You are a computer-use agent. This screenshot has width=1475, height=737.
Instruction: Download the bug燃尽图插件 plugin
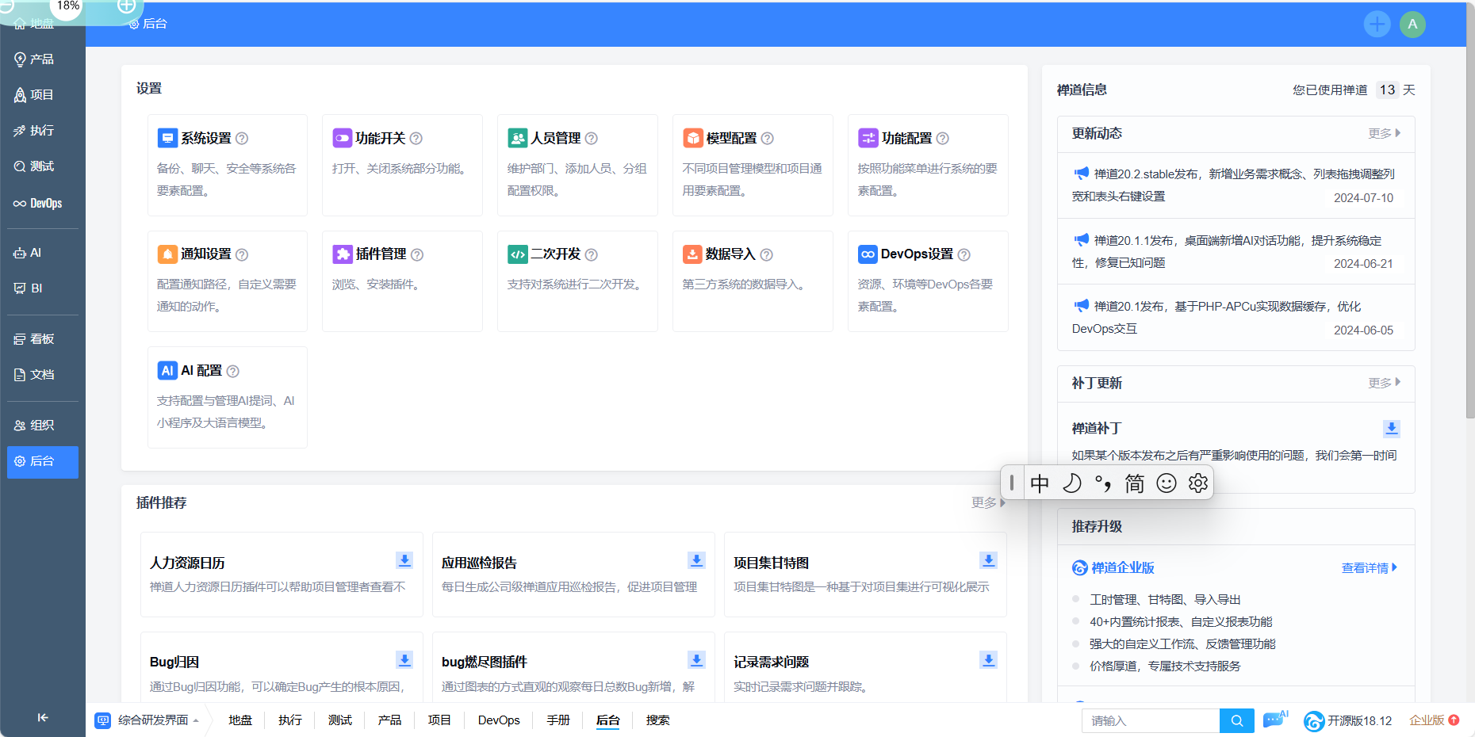(x=696, y=660)
